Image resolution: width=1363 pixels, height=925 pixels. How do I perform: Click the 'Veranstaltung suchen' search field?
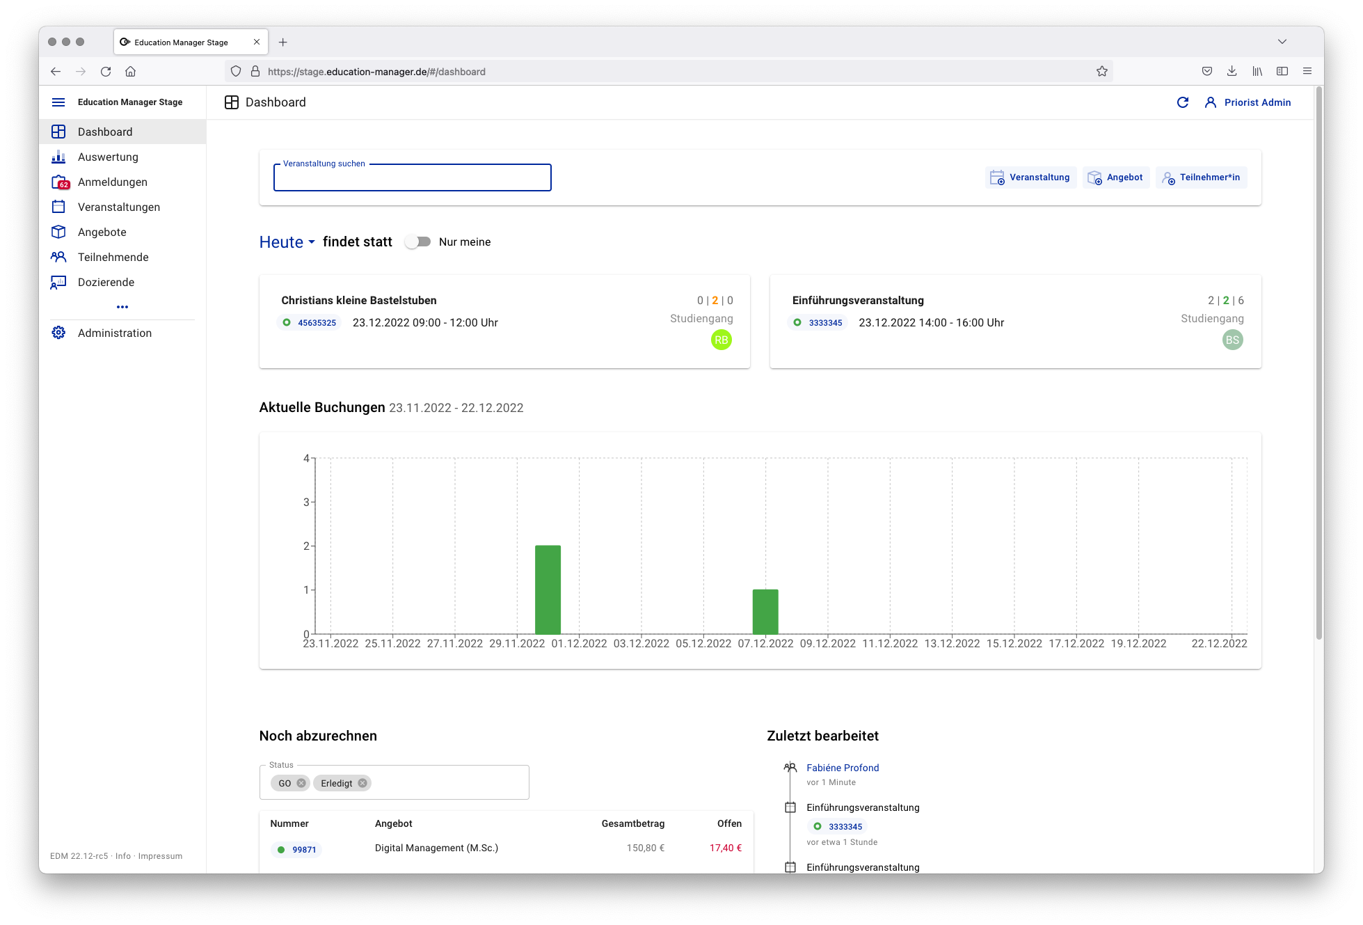point(412,177)
